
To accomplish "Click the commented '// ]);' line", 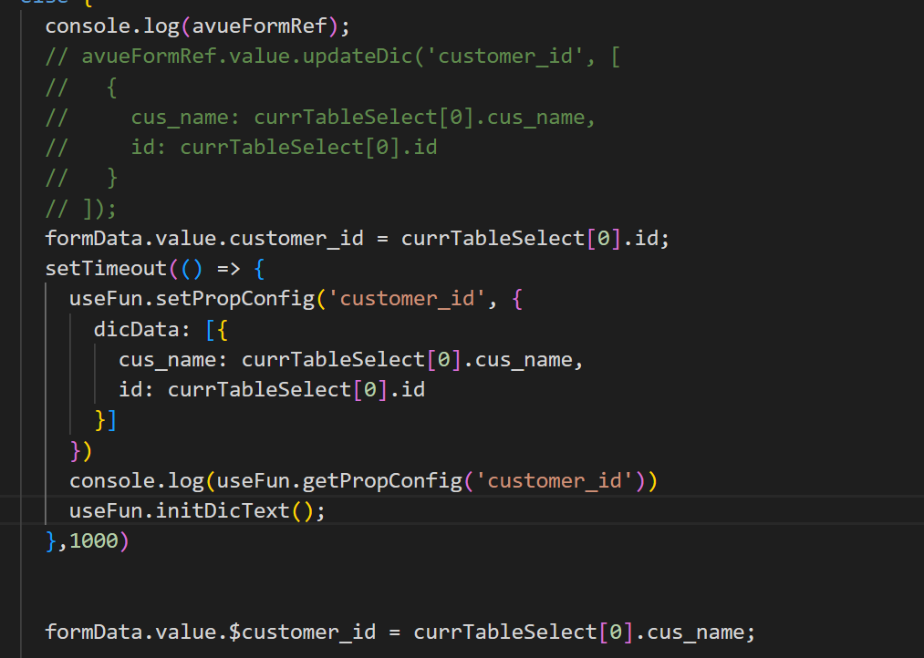I will click(81, 207).
